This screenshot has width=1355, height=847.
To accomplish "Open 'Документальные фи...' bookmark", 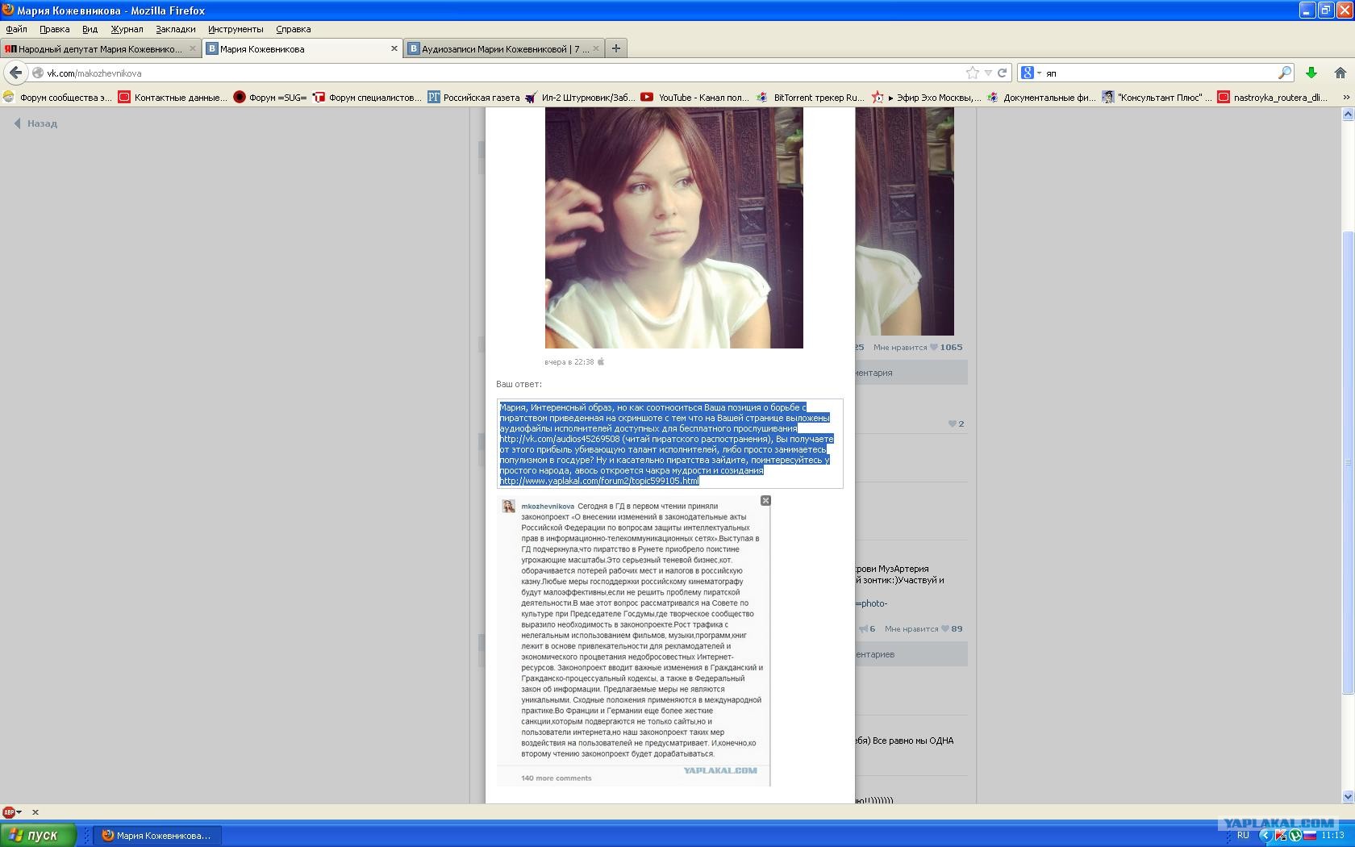I will click(x=1041, y=97).
